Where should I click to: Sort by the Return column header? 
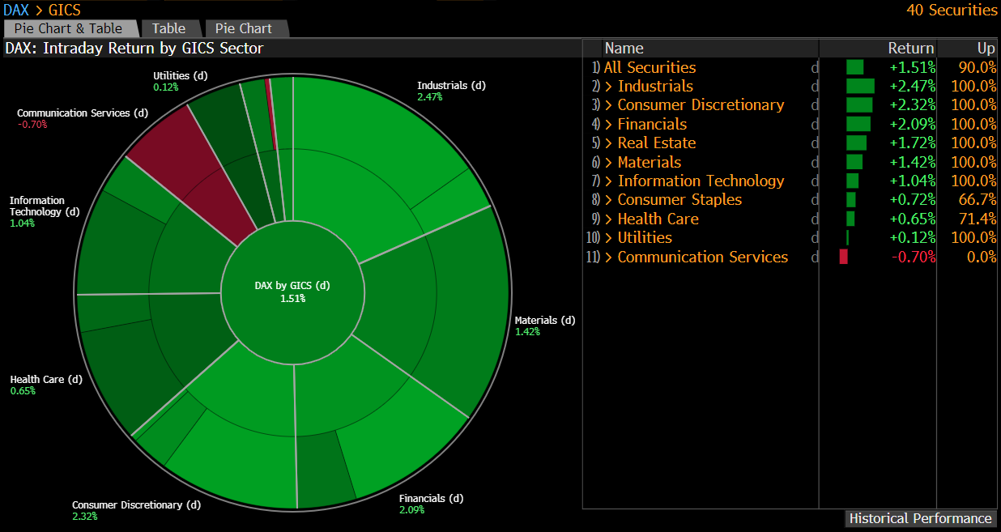(910, 48)
